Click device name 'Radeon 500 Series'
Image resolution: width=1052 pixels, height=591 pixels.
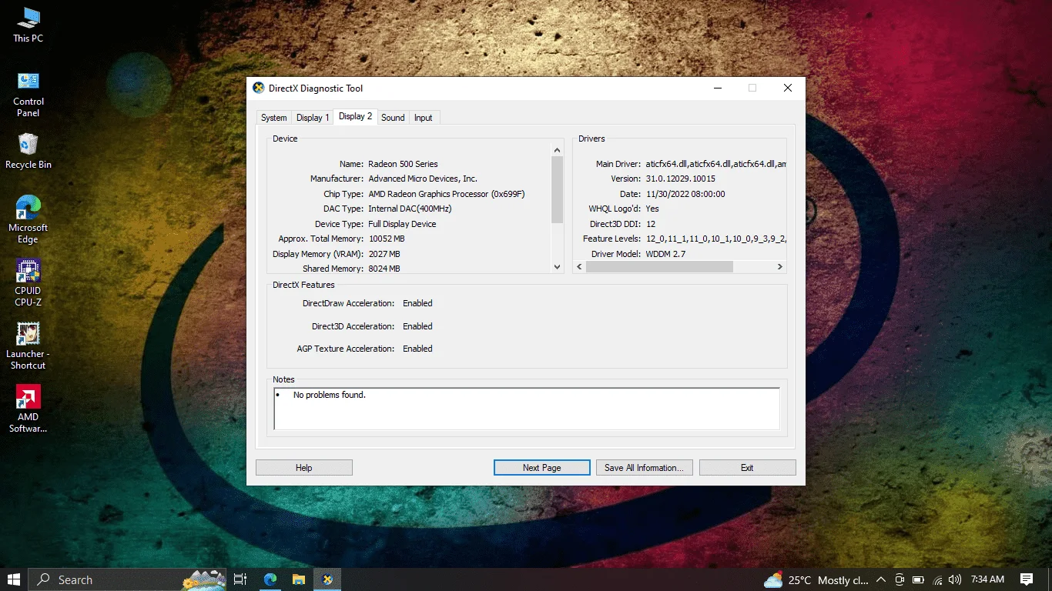pos(403,164)
